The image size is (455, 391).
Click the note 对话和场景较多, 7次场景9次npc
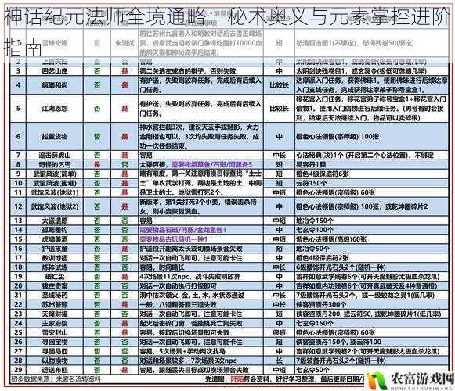point(188,361)
